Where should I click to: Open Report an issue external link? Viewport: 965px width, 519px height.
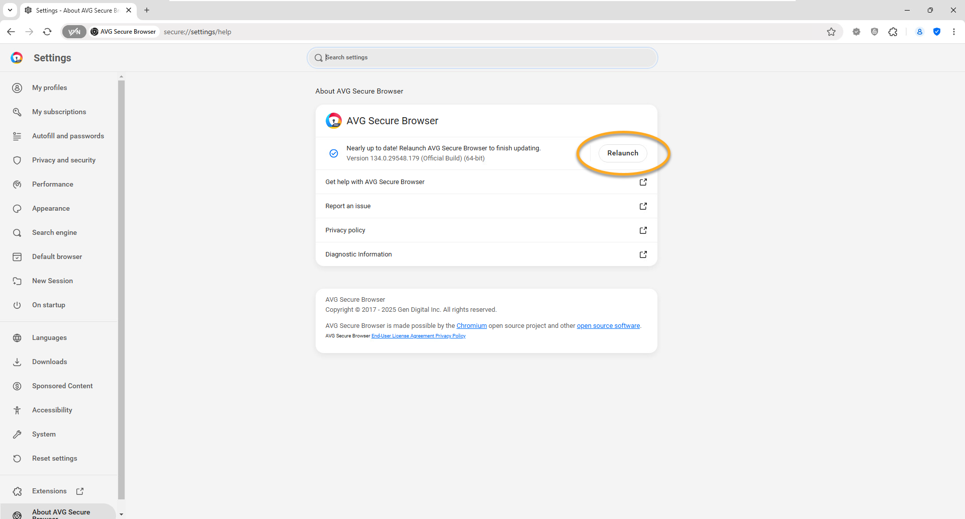[643, 206]
